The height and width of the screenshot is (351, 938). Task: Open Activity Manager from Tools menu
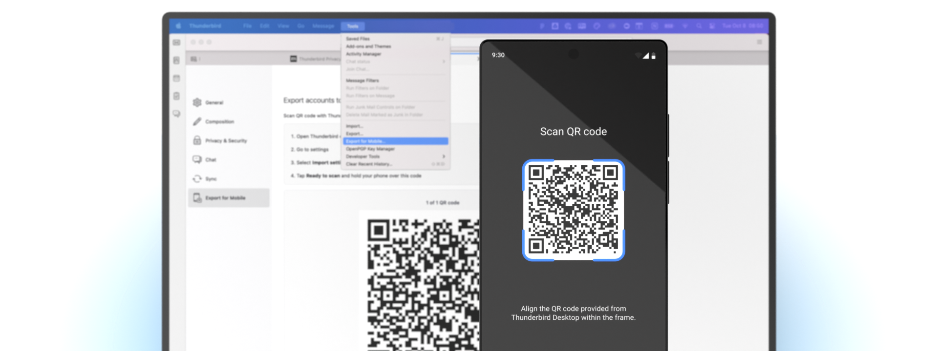[395, 54]
